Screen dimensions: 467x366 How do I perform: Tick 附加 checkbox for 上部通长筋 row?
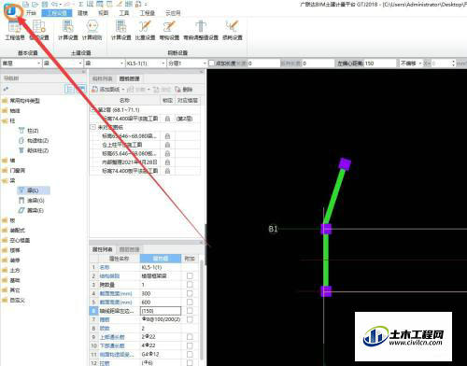point(190,337)
